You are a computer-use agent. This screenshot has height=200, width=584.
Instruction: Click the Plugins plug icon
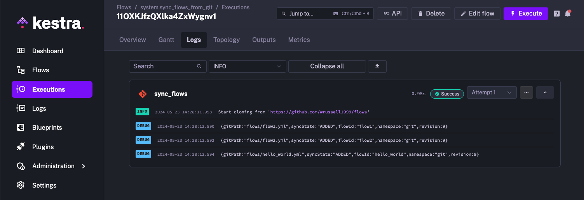click(x=21, y=147)
